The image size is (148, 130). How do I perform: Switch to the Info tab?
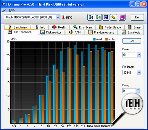40,27
